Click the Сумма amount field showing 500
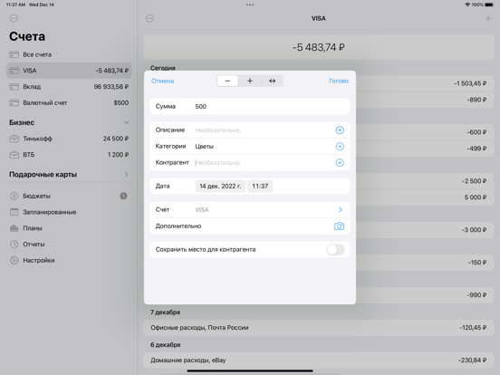 coord(250,107)
